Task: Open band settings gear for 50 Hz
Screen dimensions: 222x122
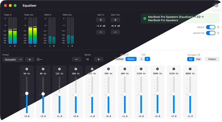Action: 27,69
